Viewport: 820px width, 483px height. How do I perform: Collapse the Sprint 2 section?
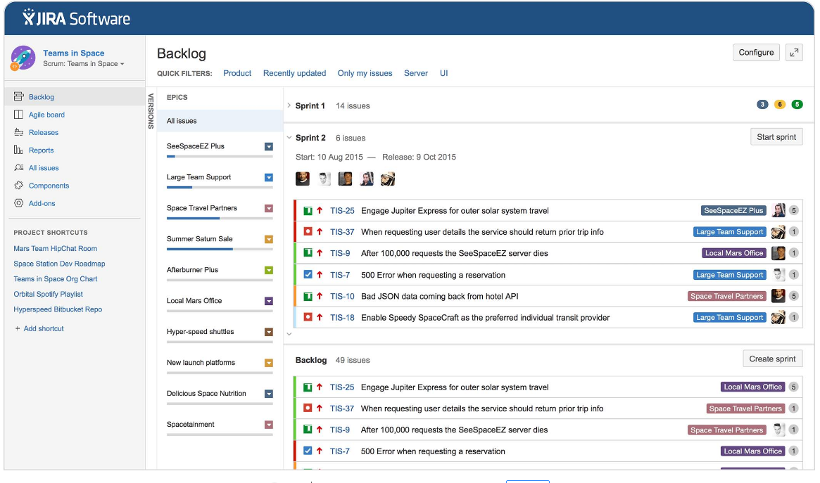pyautogui.click(x=289, y=138)
